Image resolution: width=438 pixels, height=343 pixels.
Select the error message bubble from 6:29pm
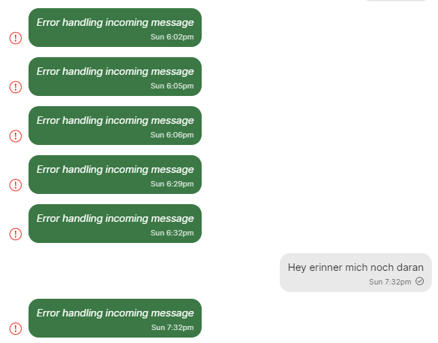[x=115, y=174]
